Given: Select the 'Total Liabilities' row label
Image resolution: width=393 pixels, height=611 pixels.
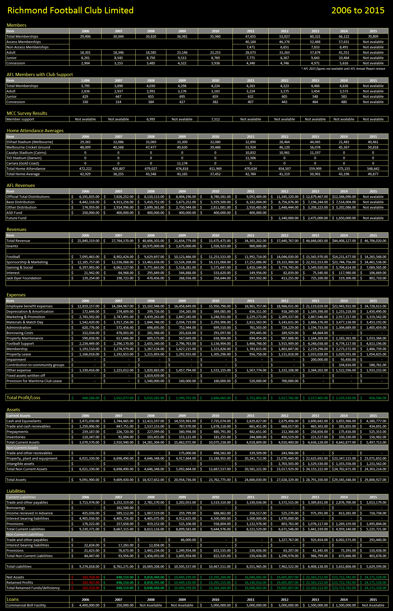Looking at the screenshot, I should [19, 566].
